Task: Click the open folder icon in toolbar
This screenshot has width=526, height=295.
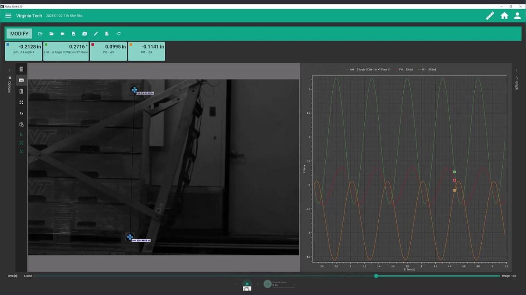Action: (x=51, y=34)
